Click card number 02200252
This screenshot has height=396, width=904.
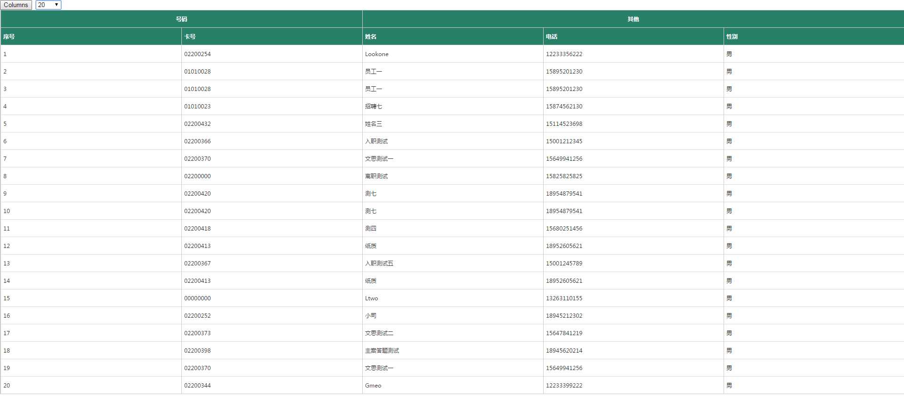coord(197,316)
